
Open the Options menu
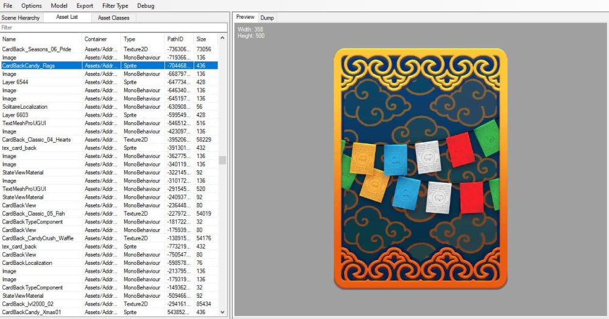pyautogui.click(x=32, y=5)
